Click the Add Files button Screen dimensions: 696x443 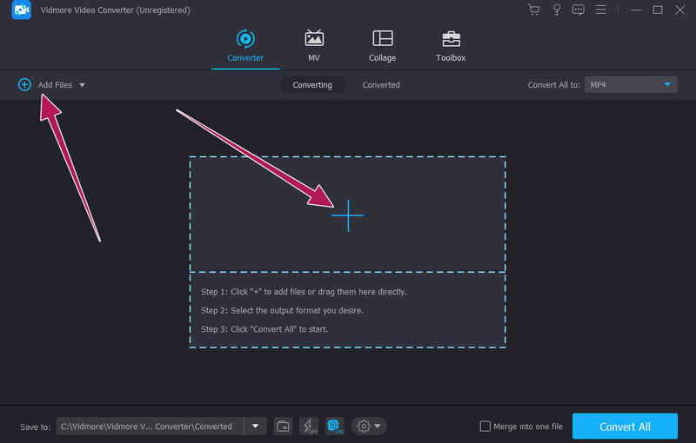click(46, 85)
